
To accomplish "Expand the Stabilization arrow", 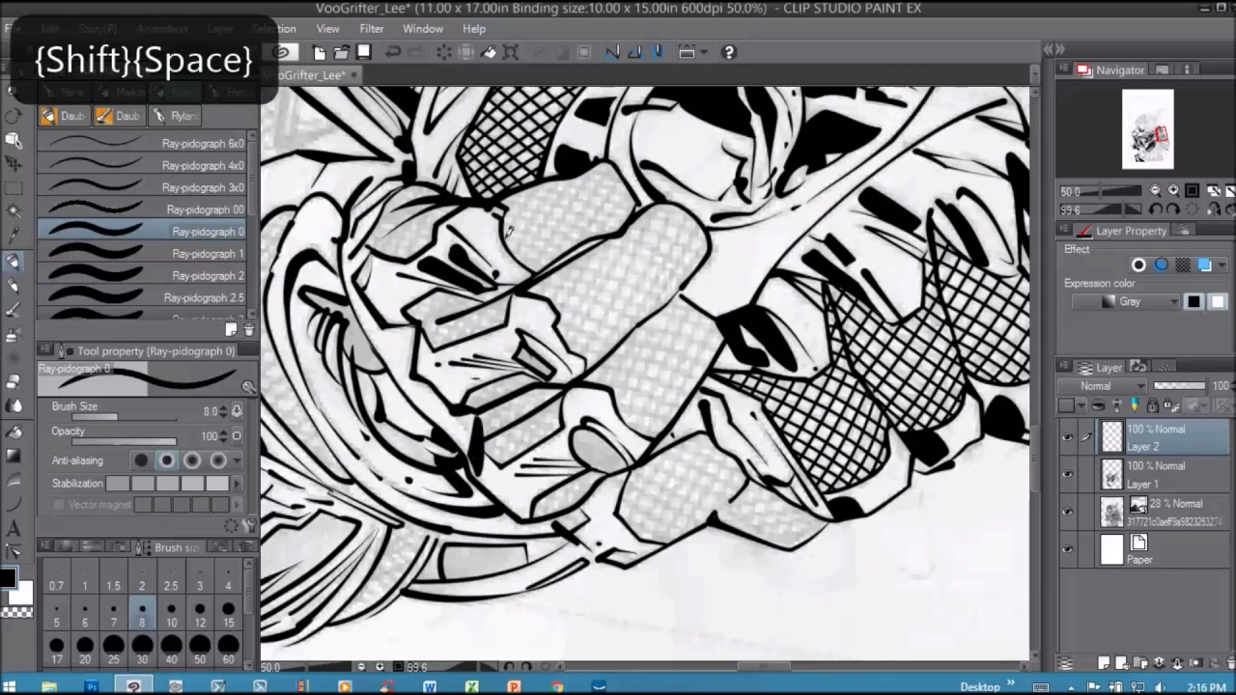I will 237,484.
